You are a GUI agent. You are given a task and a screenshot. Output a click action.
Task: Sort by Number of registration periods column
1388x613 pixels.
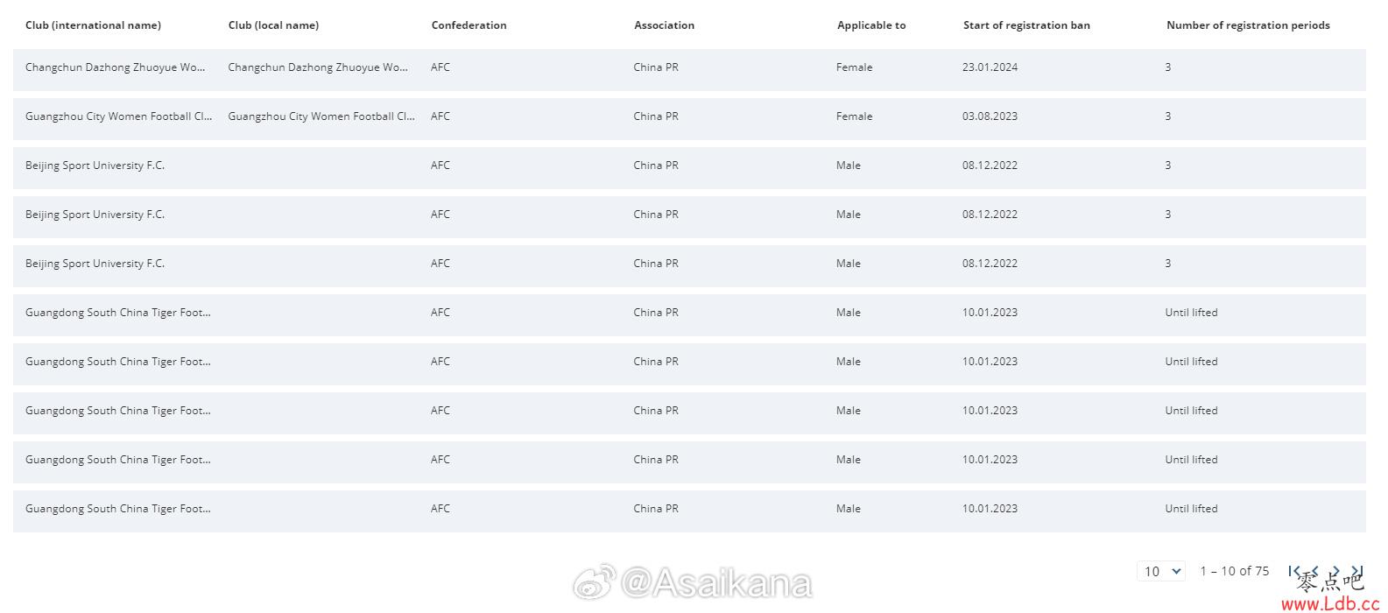point(1248,25)
